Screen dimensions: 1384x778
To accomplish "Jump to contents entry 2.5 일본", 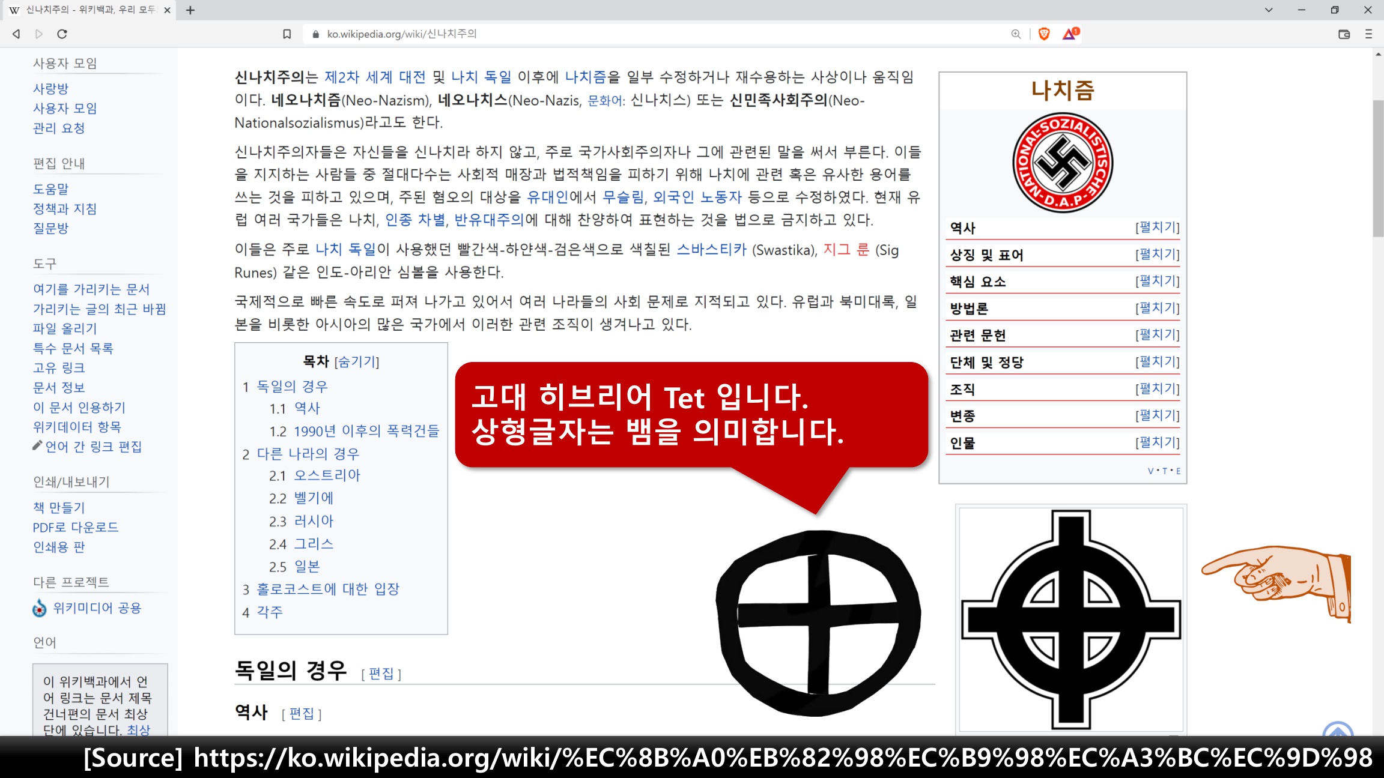I will [x=307, y=567].
